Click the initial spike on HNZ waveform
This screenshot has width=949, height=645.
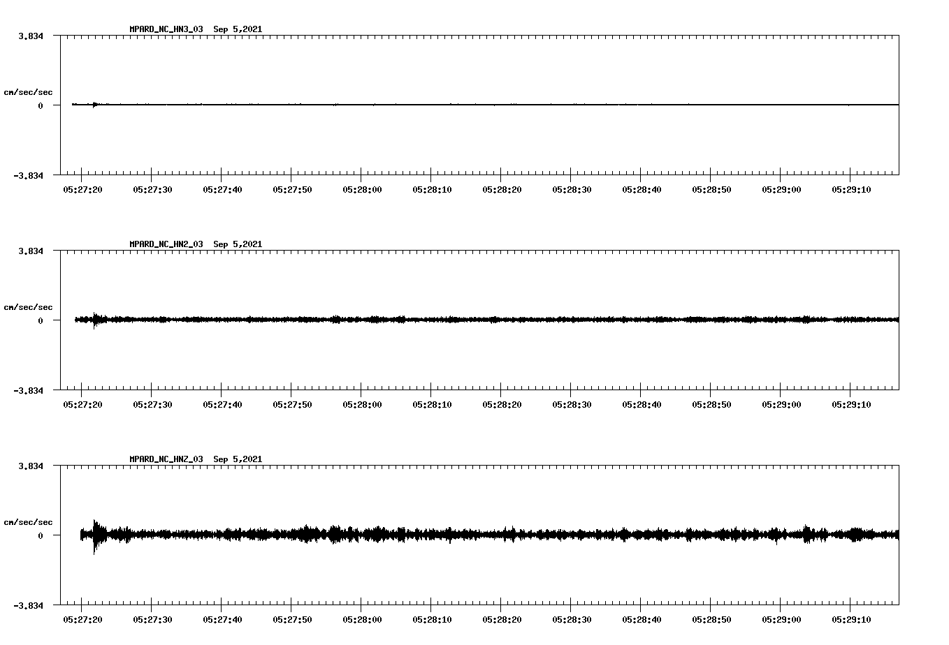click(95, 536)
